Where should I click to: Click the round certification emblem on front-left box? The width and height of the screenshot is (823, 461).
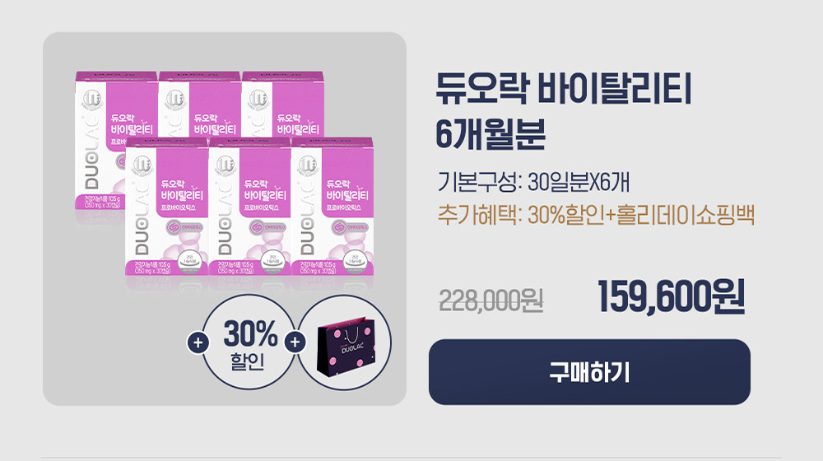[142, 165]
